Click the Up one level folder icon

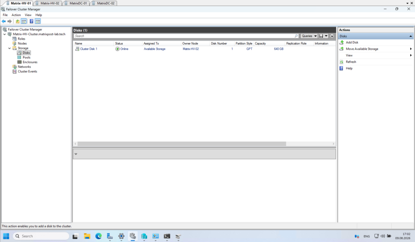pyautogui.click(x=17, y=21)
